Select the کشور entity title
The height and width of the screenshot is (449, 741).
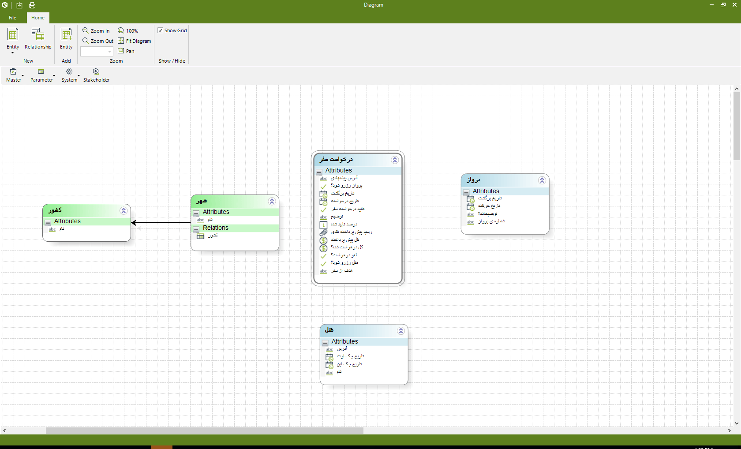click(x=55, y=210)
